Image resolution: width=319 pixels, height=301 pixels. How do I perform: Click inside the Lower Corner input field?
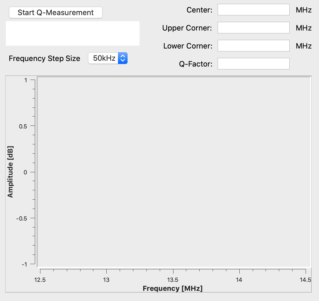[253, 45]
